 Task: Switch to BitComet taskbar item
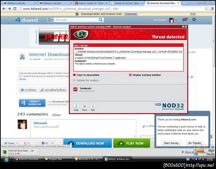pos(88,159)
